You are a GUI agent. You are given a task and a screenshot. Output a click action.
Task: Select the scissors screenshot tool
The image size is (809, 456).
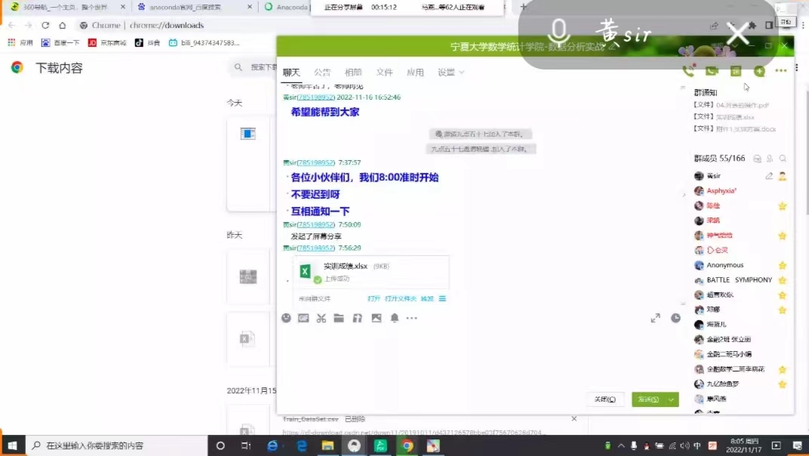tap(321, 319)
